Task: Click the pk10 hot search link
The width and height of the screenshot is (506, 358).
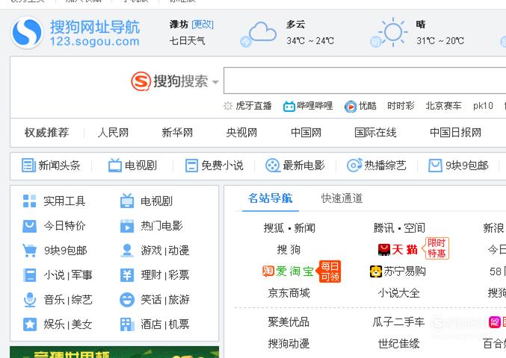Action: pyautogui.click(x=483, y=106)
